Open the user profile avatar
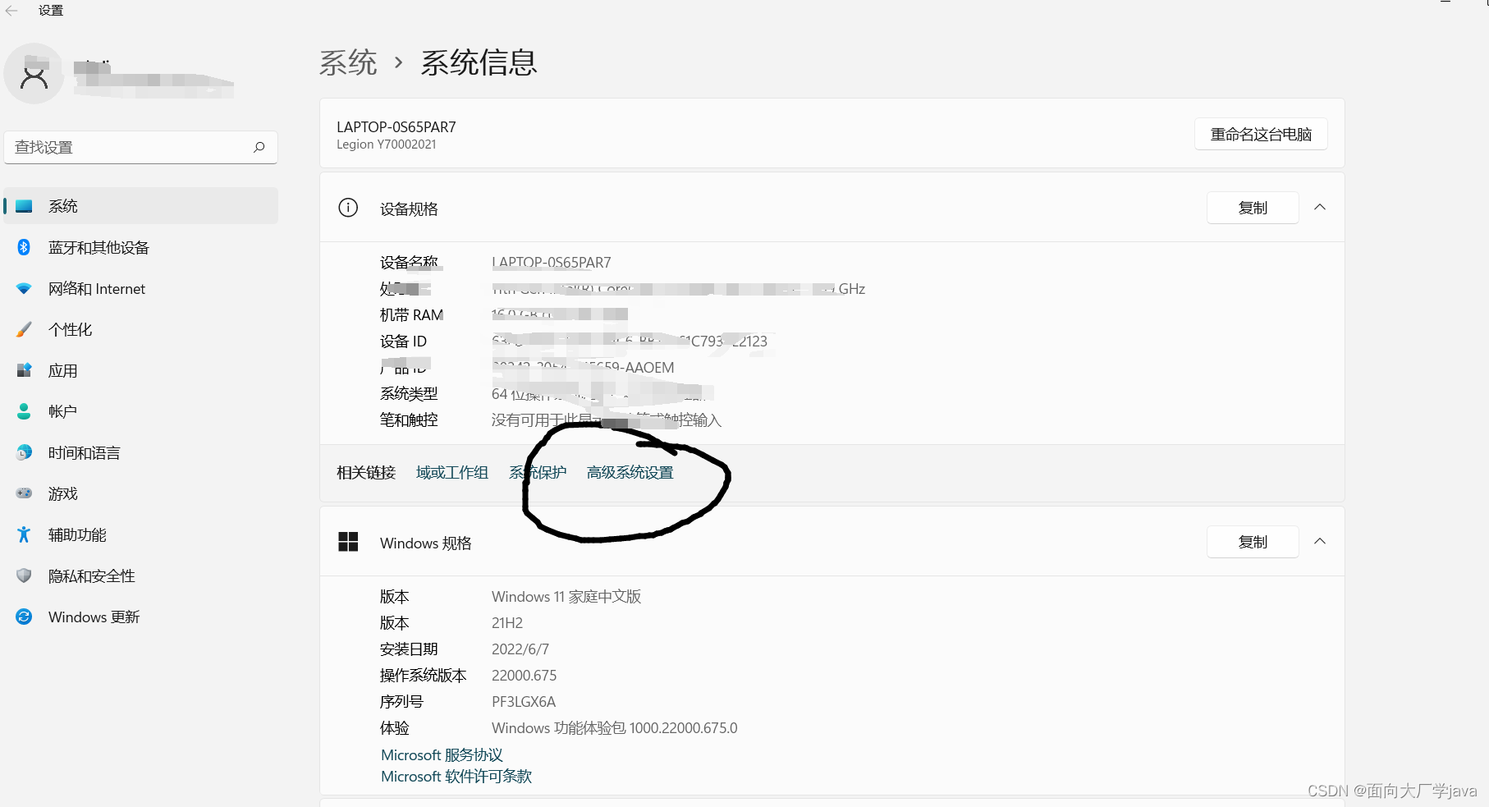 [34, 74]
